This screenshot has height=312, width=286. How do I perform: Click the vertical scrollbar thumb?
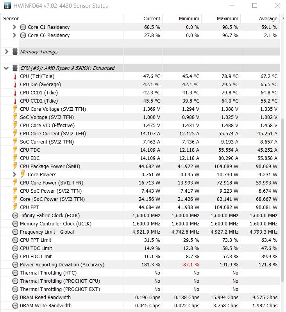[282, 200]
